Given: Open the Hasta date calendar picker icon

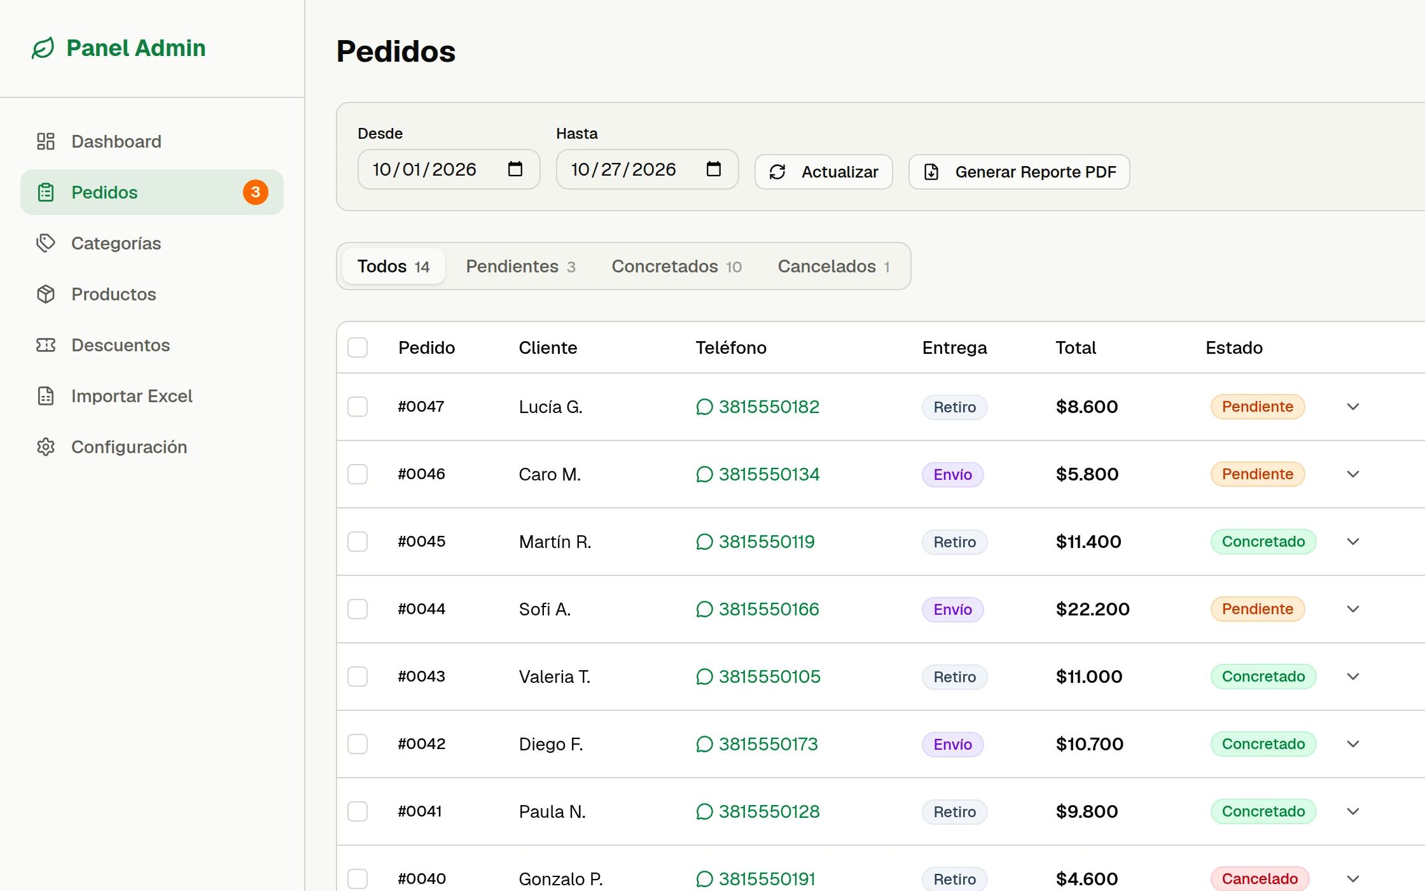Looking at the screenshot, I should [x=714, y=169].
